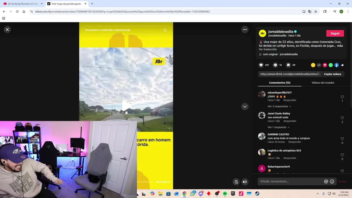Image resolution: width=352 pixels, height=198 pixels.
Task: Focus the 'Encuentra contenido relacionado' search field
Action: [122, 30]
